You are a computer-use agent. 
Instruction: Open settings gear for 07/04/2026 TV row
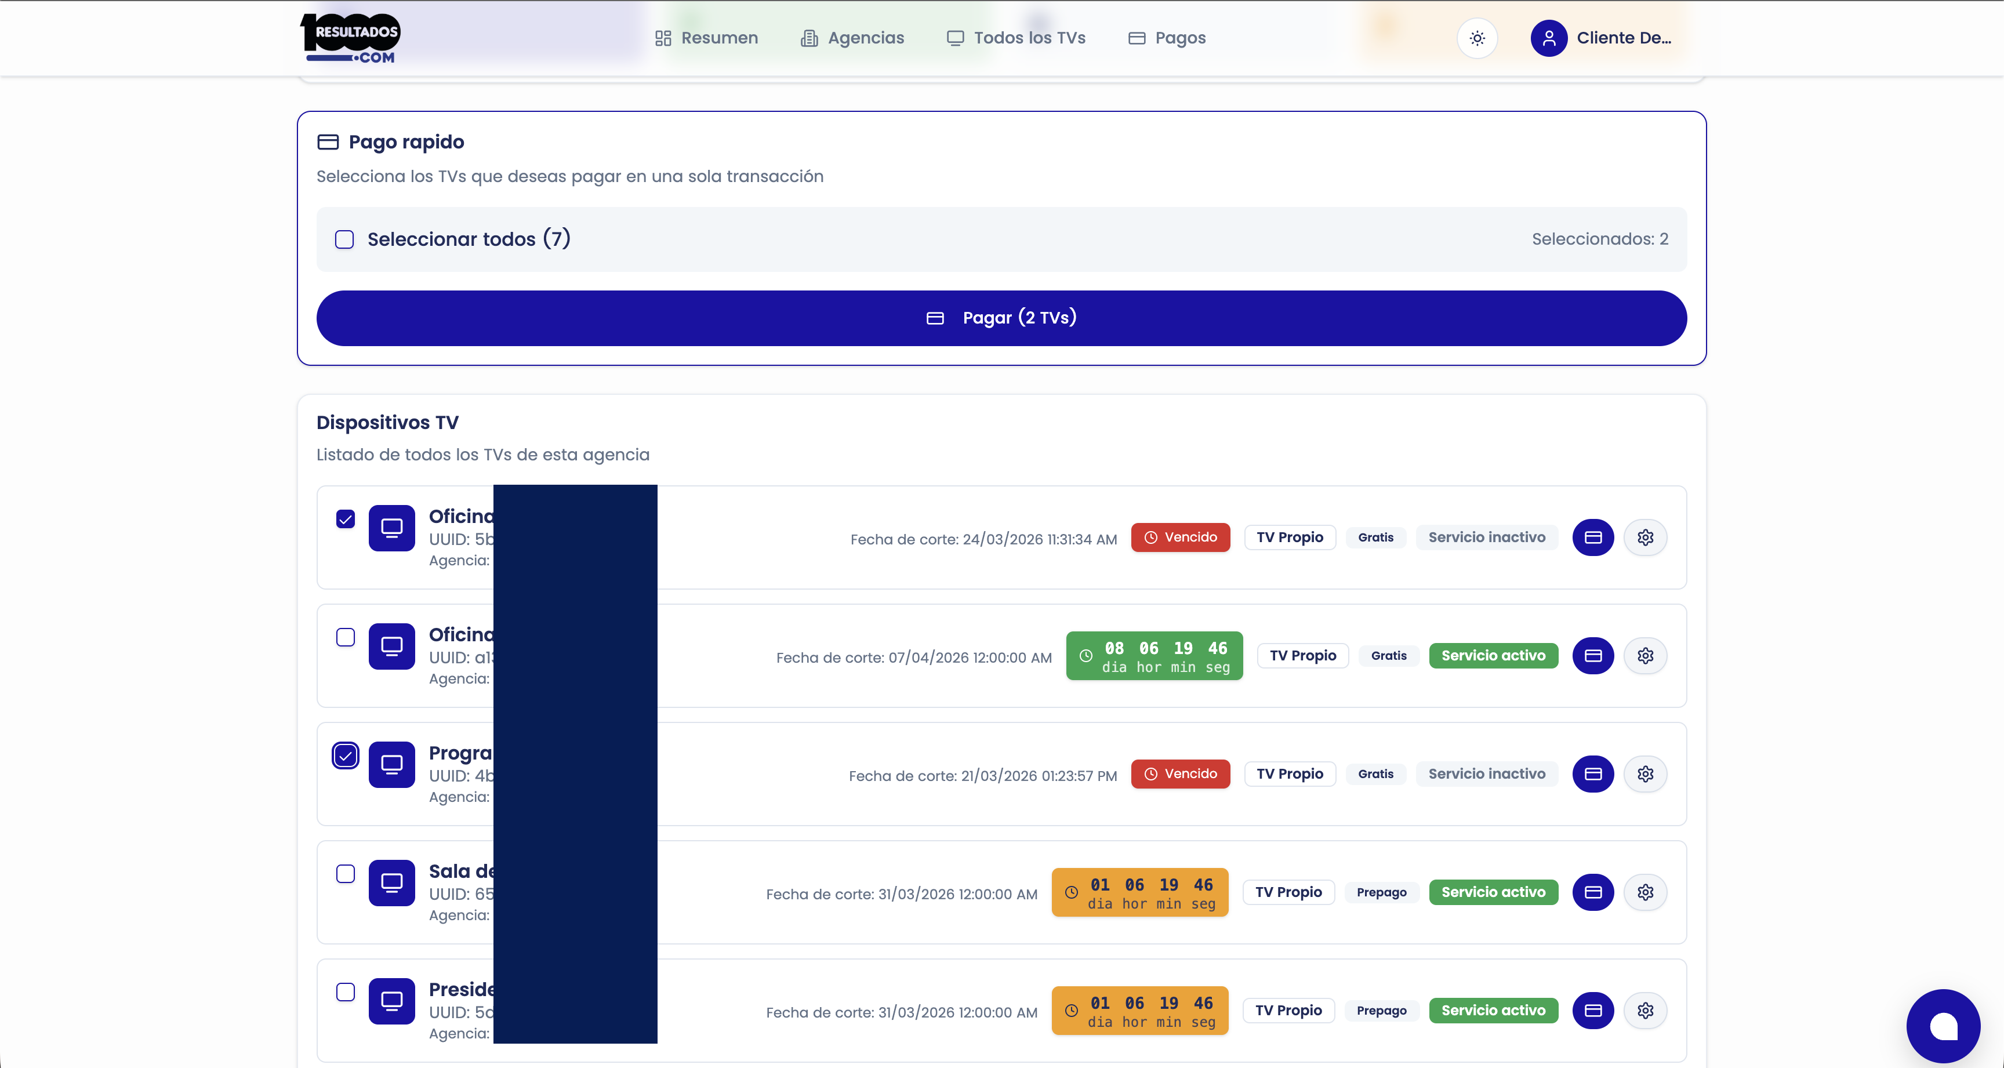(x=1644, y=656)
